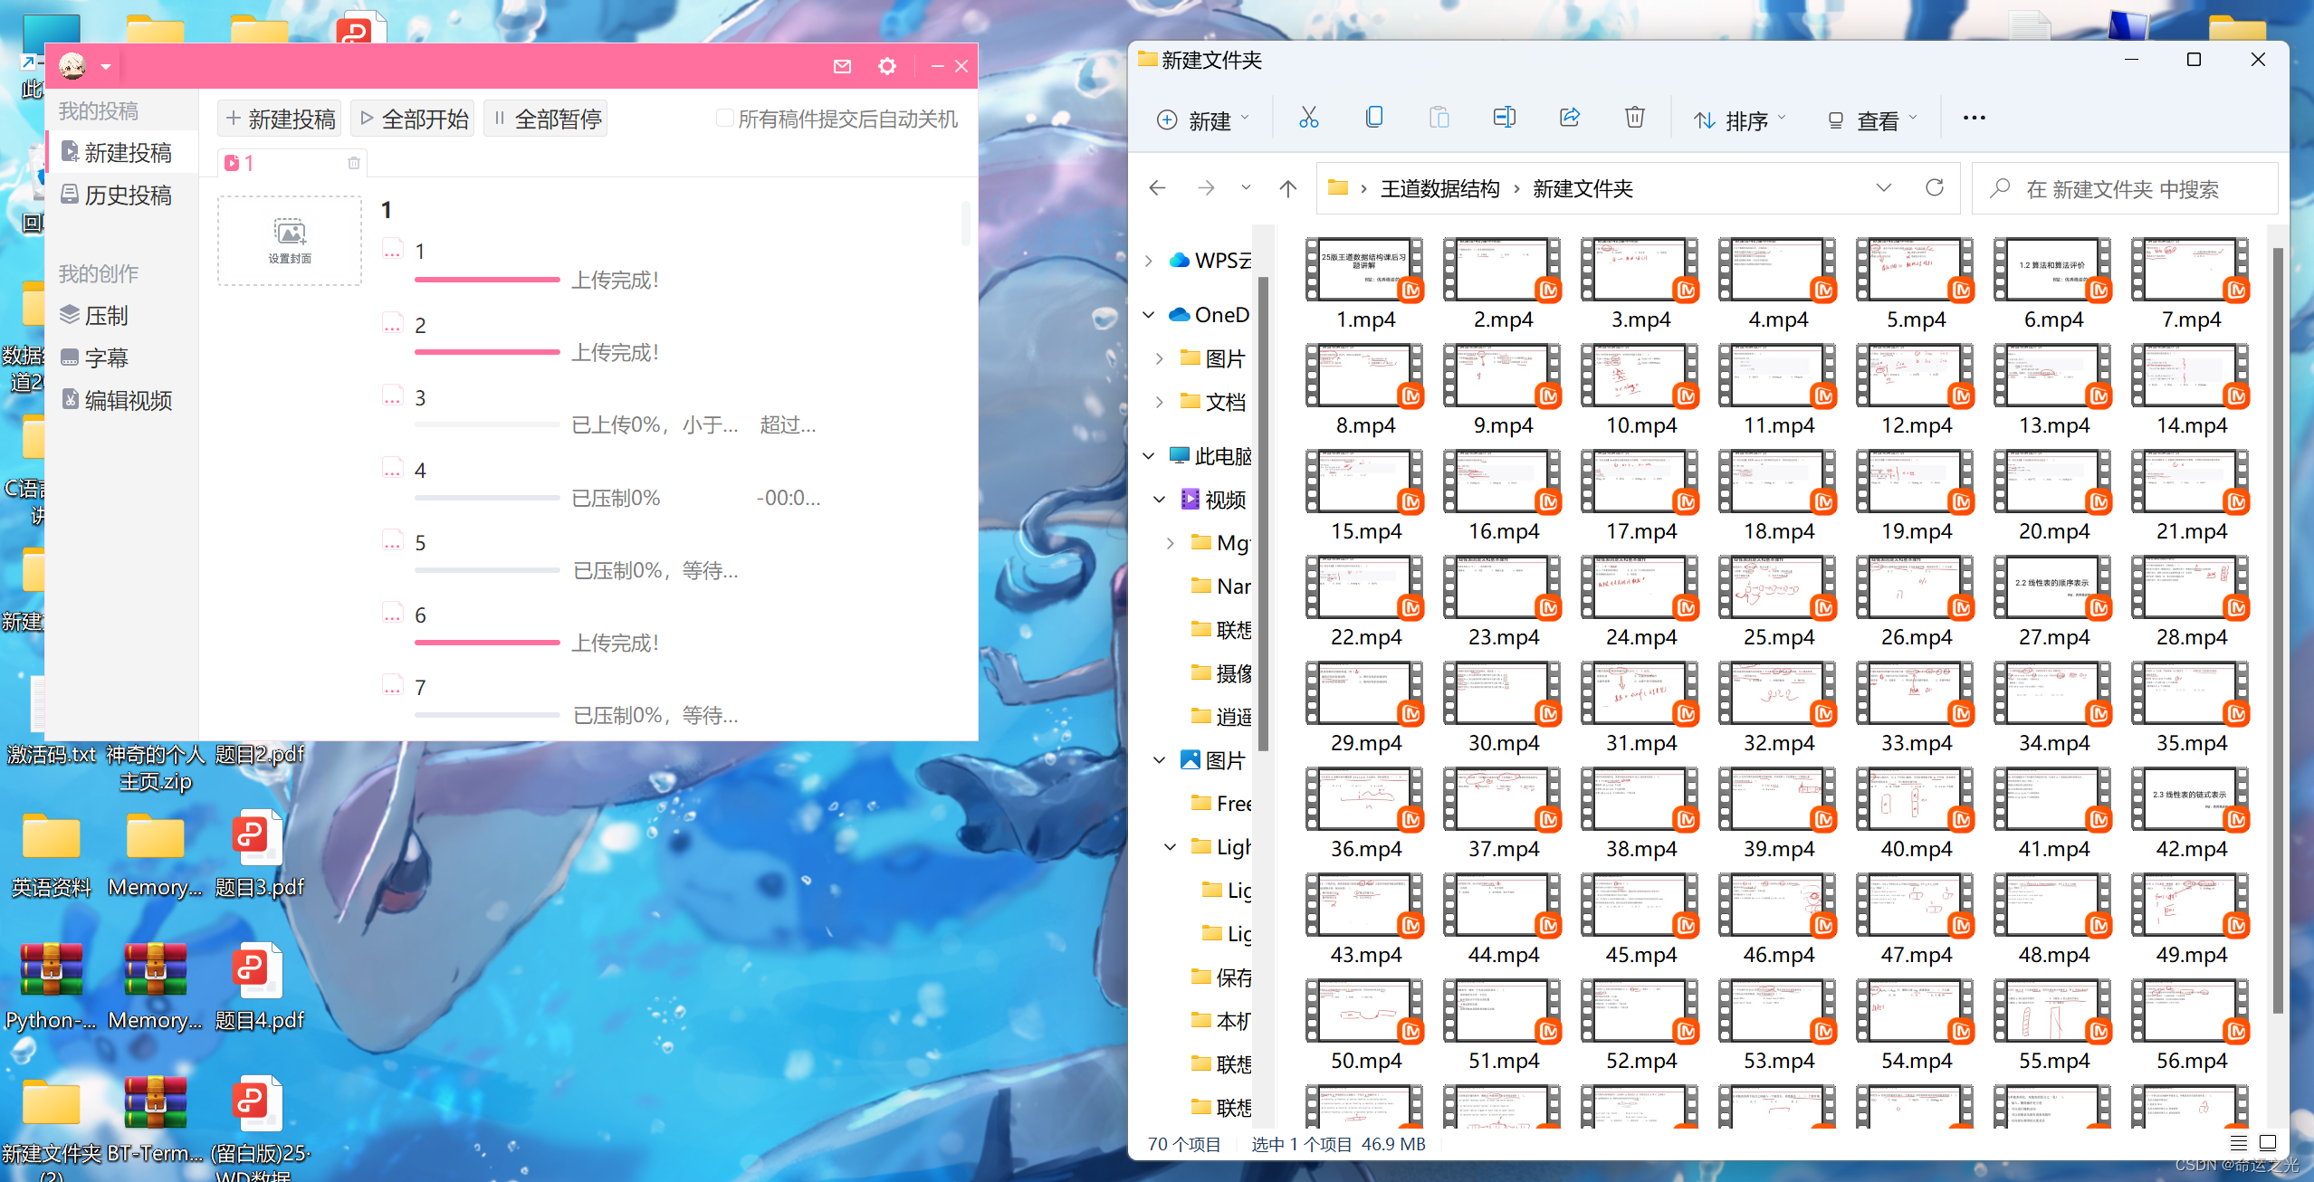Viewport: 2314px width, 1182px height.
Task: Click the copy icon in Explorer toolbar
Action: click(1374, 118)
